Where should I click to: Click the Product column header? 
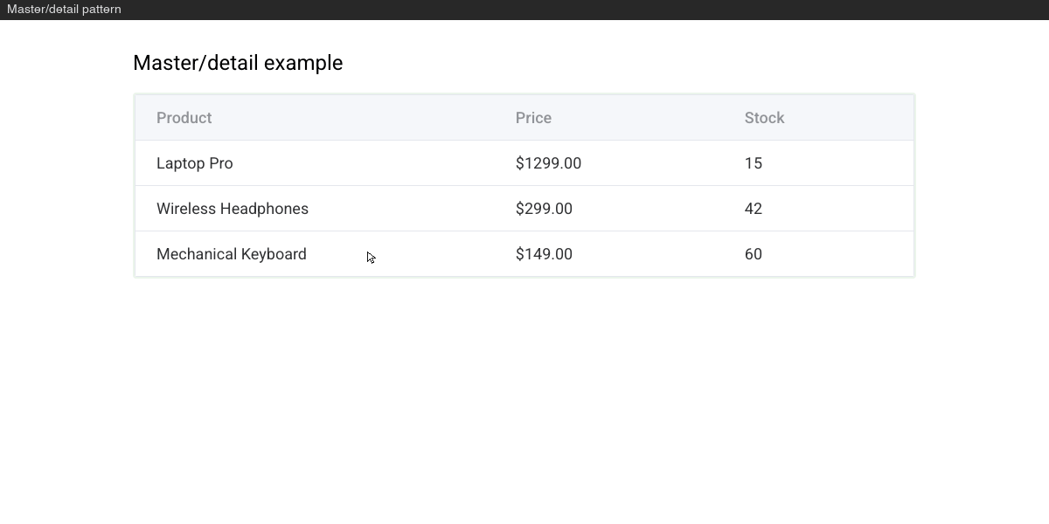tap(184, 118)
